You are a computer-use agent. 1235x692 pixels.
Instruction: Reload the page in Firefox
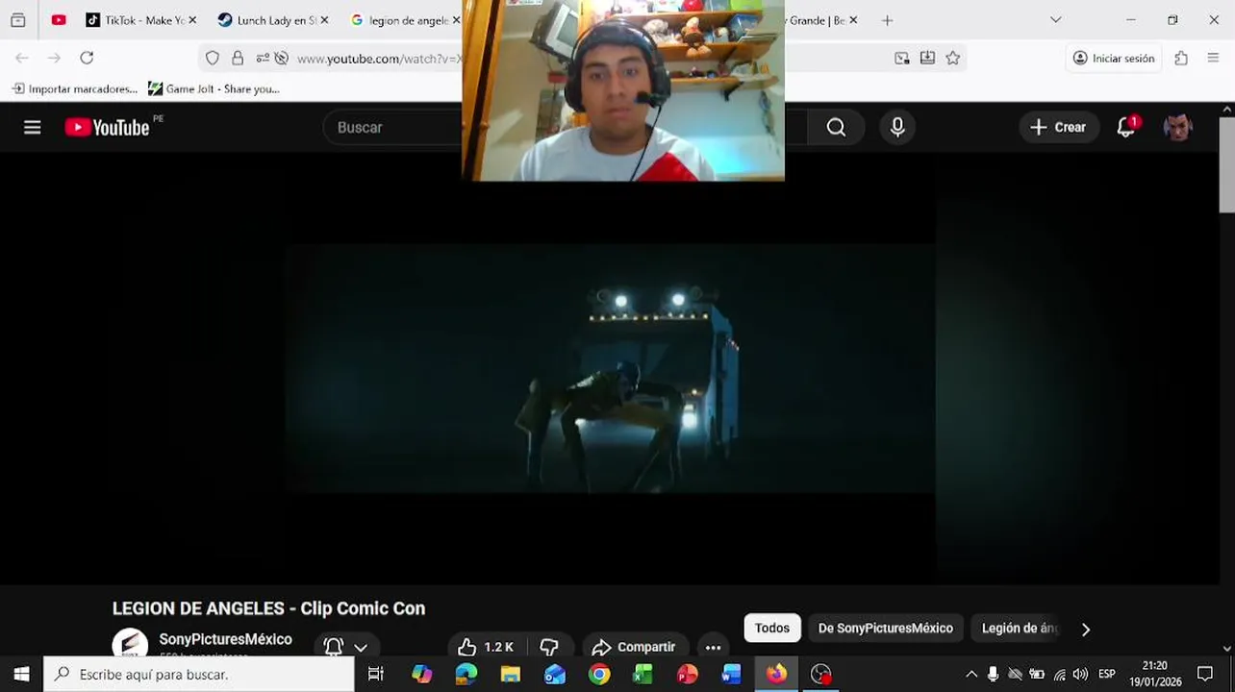point(87,59)
